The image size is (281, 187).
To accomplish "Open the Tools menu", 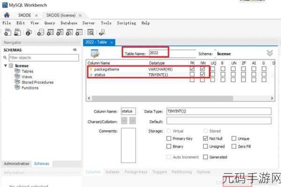I will click(106, 23).
